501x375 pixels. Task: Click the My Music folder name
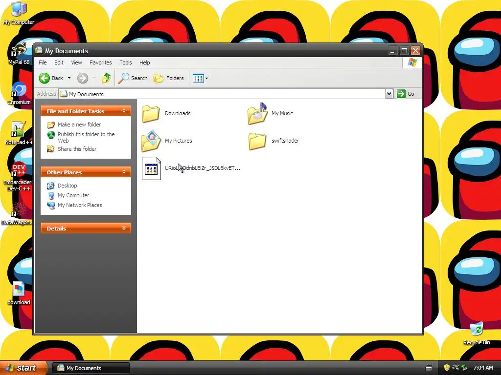282,113
